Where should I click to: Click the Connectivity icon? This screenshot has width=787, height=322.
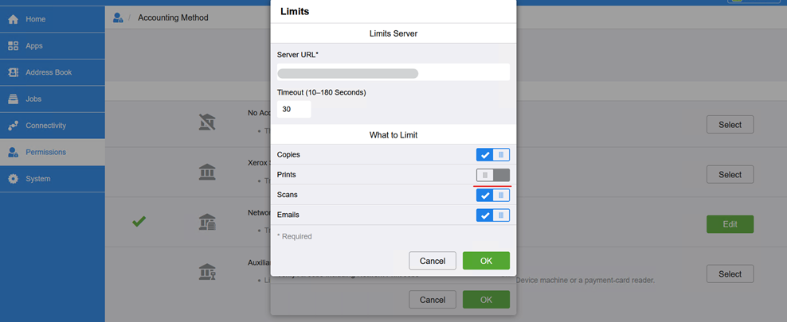coord(13,126)
